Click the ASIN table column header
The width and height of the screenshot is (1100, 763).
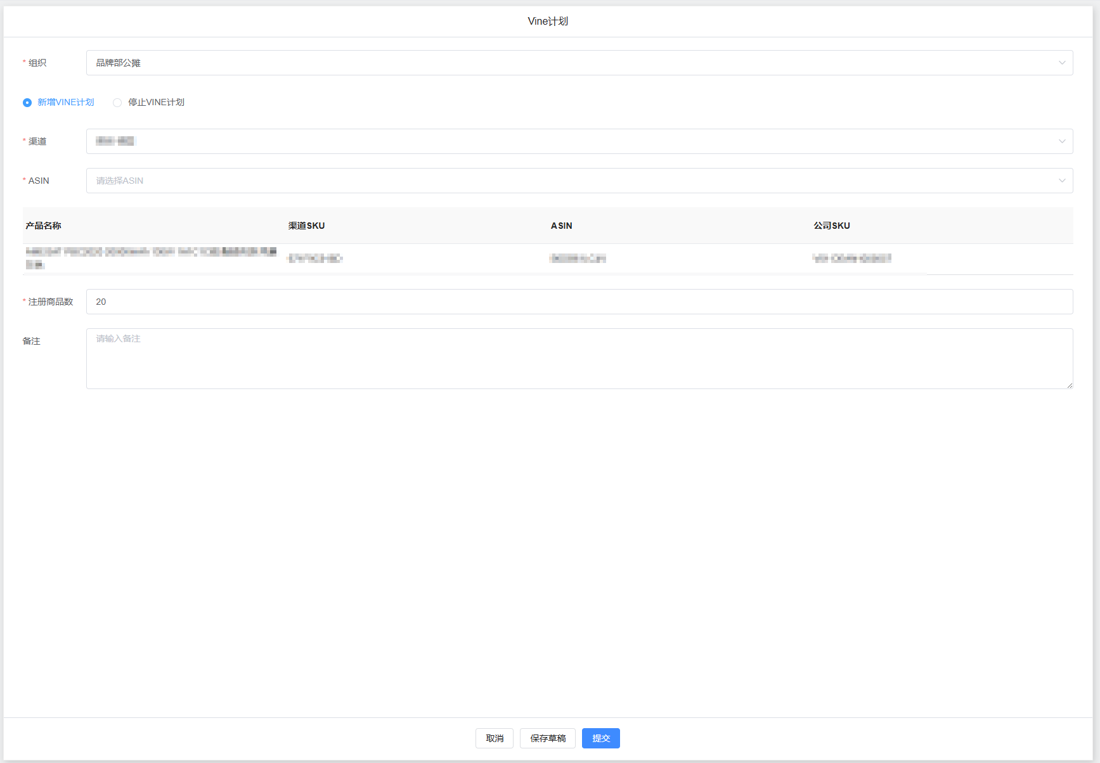[561, 226]
